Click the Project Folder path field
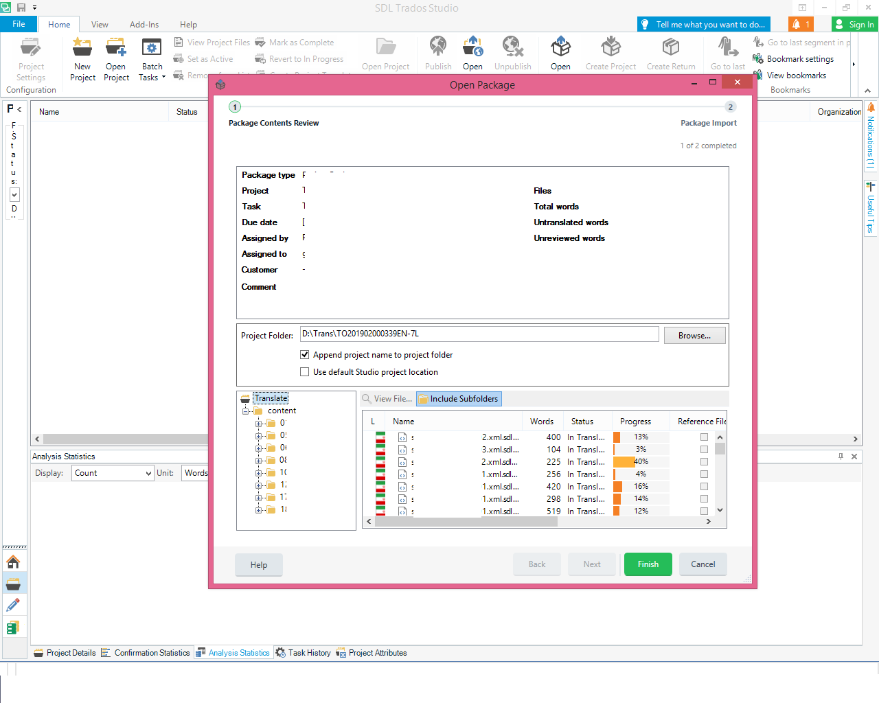879x703 pixels. click(479, 334)
